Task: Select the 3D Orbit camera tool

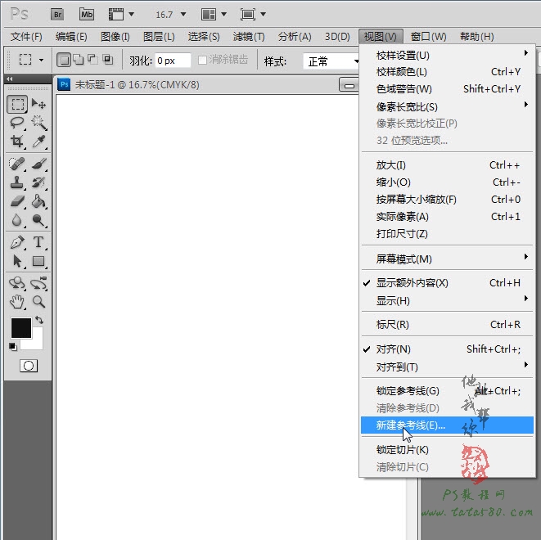Action: [38, 283]
